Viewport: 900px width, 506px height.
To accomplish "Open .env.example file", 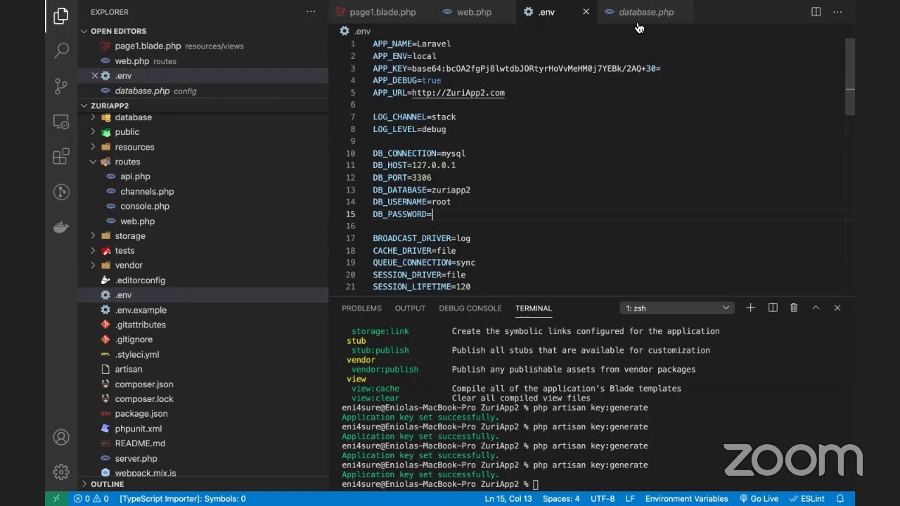I will pyautogui.click(x=141, y=310).
